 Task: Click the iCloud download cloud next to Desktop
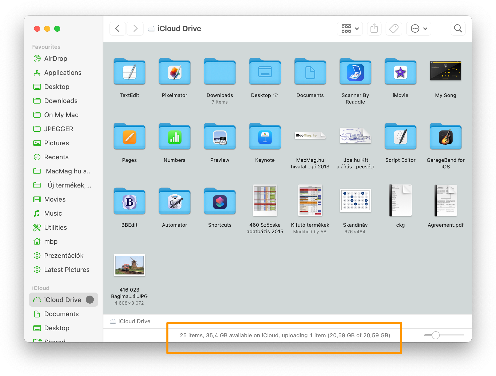[276, 95]
